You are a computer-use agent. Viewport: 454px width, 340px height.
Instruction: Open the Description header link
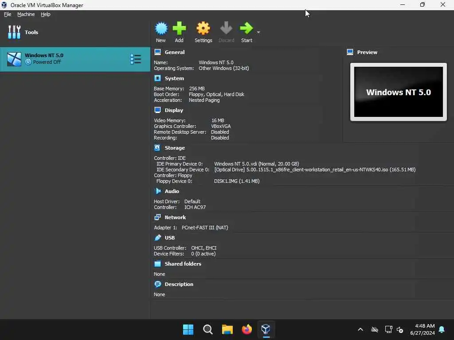click(179, 284)
